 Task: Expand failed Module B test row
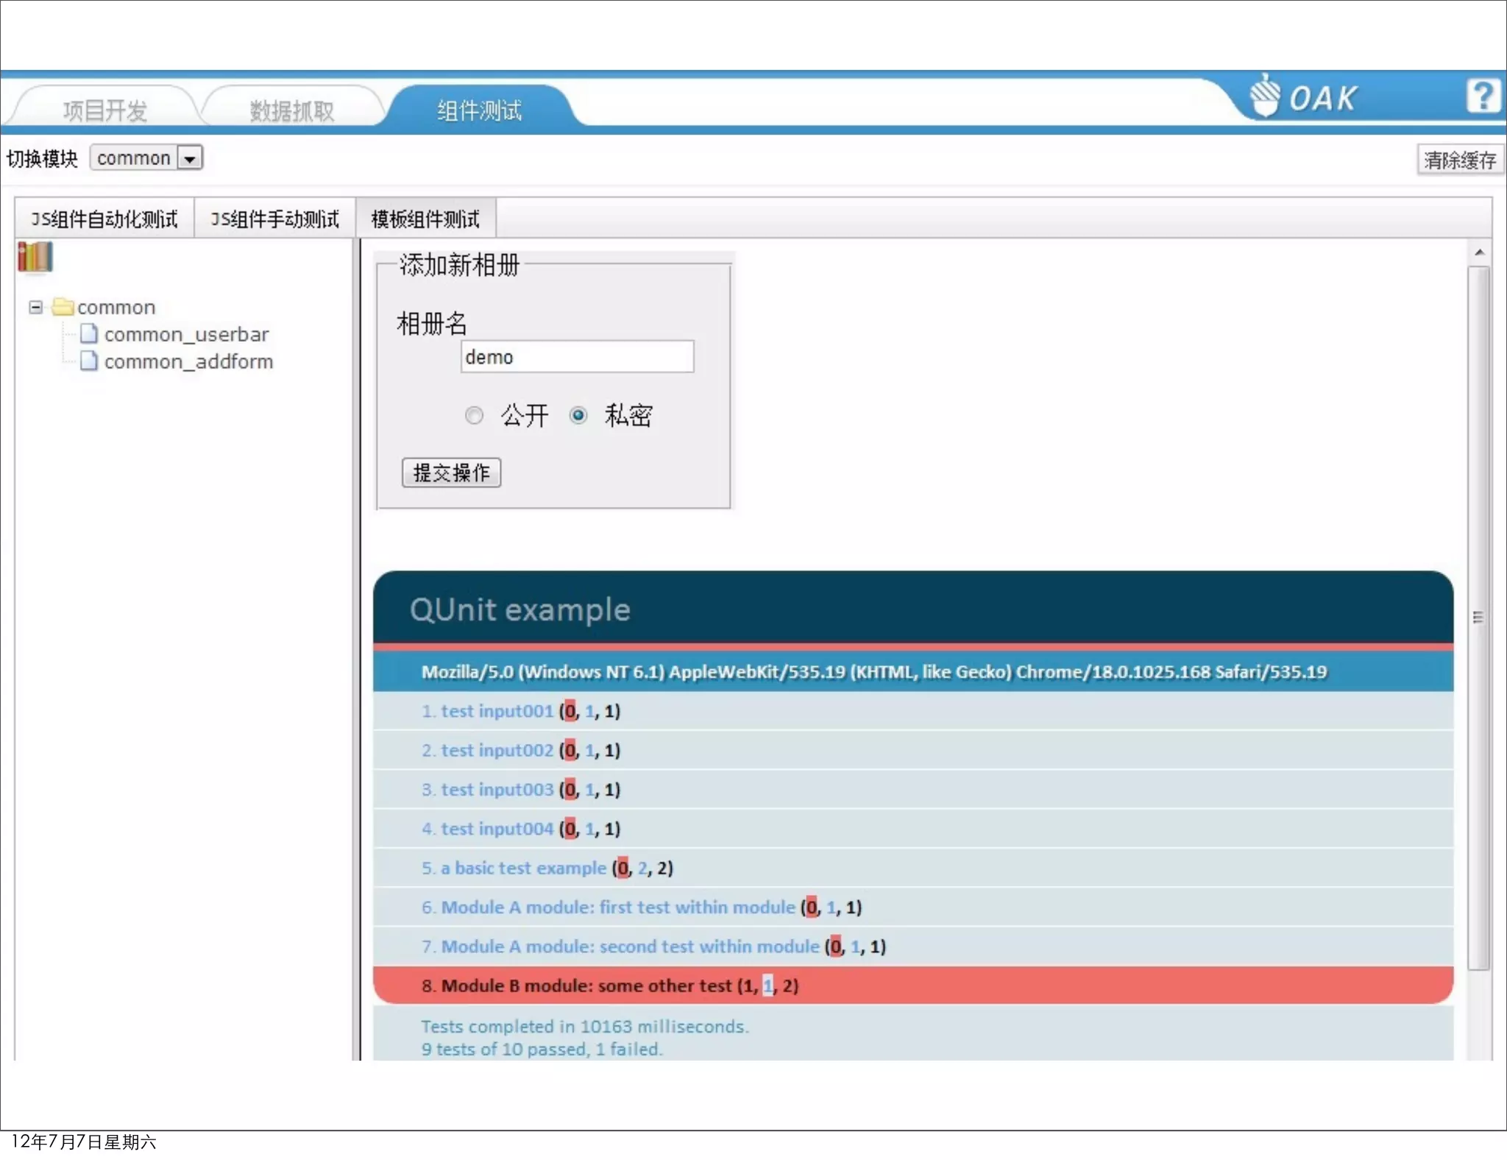[586, 986]
